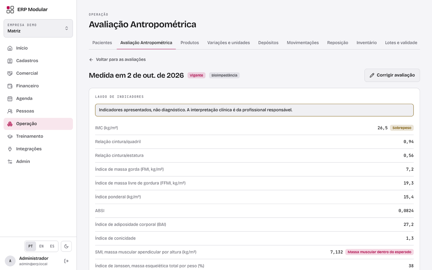This screenshot has width=432, height=270.
Task: Click the Cadastros sidebar icon
Action: pyautogui.click(x=10, y=61)
